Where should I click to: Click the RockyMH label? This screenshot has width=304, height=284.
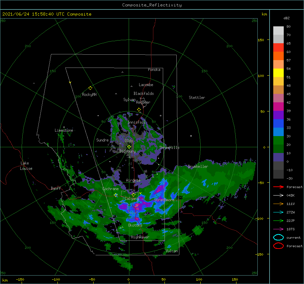pyautogui.click(x=89, y=95)
